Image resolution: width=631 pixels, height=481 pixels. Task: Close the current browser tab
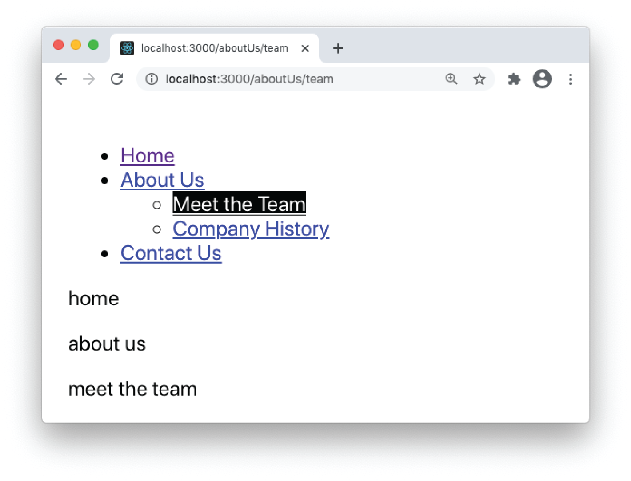(x=305, y=48)
